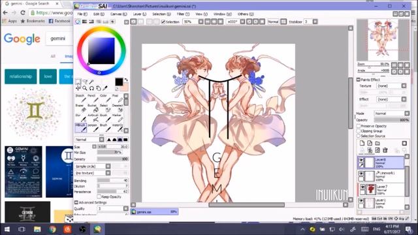Click the black foreground color swatch
The image size is (418, 235).
[x=119, y=82]
